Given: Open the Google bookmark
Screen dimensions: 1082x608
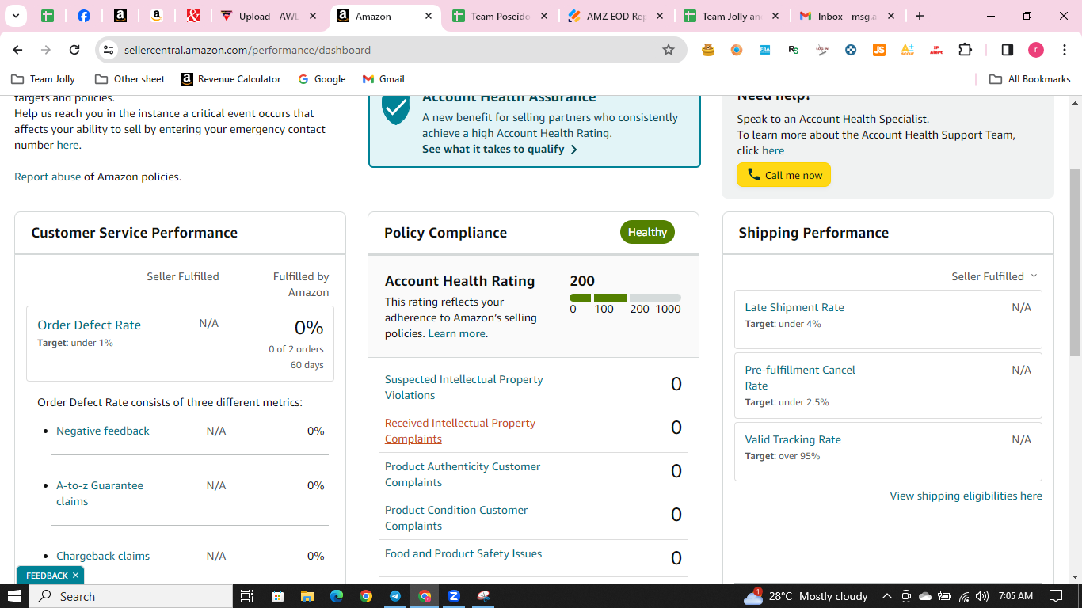Looking at the screenshot, I should [x=322, y=79].
